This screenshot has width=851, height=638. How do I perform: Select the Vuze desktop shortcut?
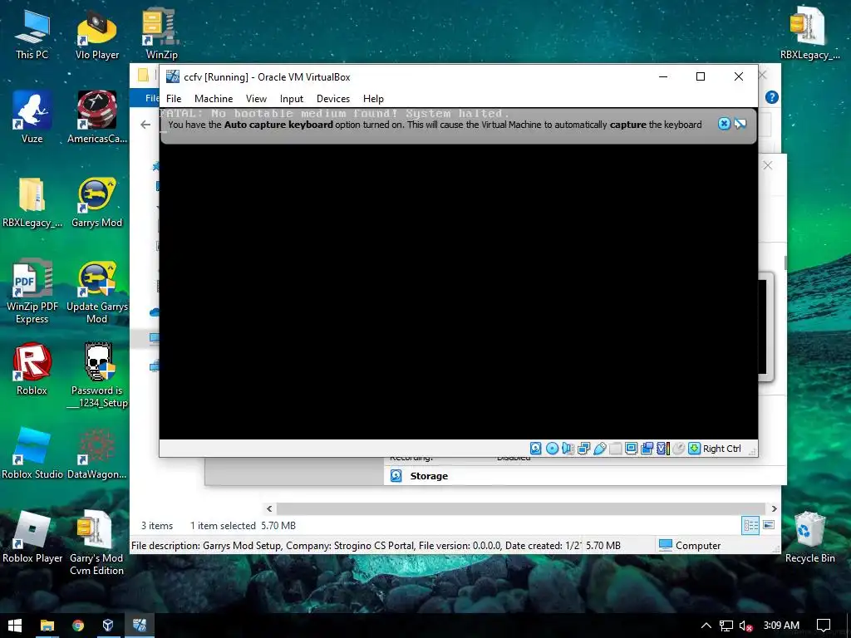coord(32,117)
